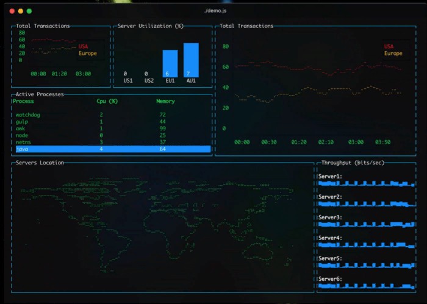Click the Server3 blue sparkline
The image size is (427, 304).
[x=367, y=224]
